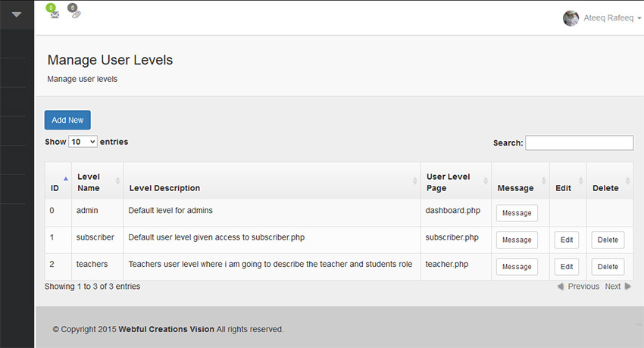
Task: Collapse sidebar with the top-left arrow
Action: click(17, 15)
